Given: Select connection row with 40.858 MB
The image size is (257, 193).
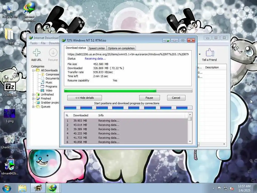Looking at the screenshot, I should click(x=126, y=142).
